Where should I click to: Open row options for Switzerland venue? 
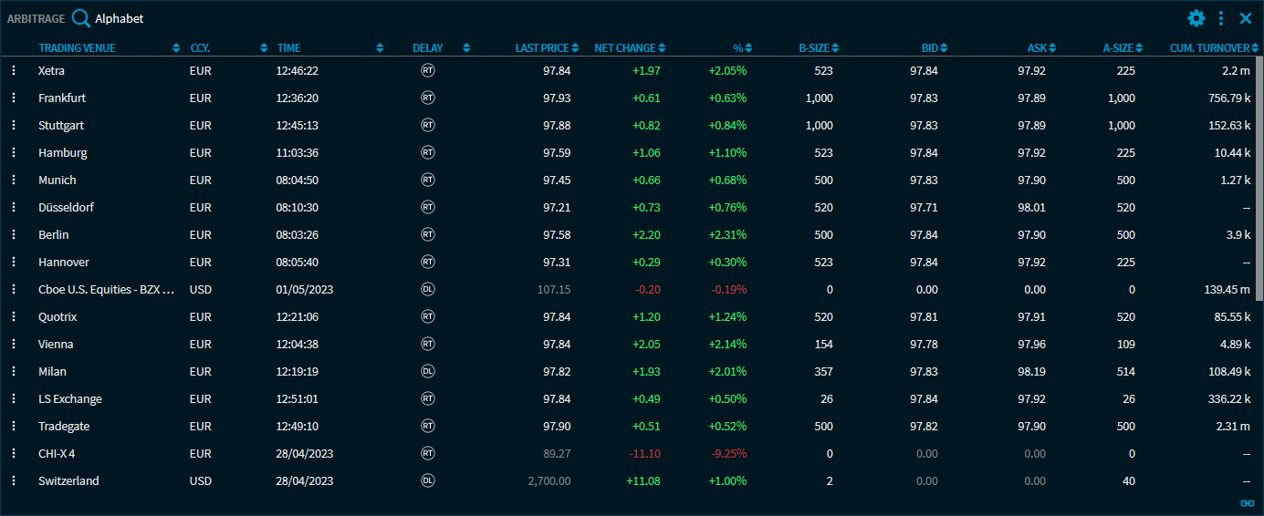point(14,480)
